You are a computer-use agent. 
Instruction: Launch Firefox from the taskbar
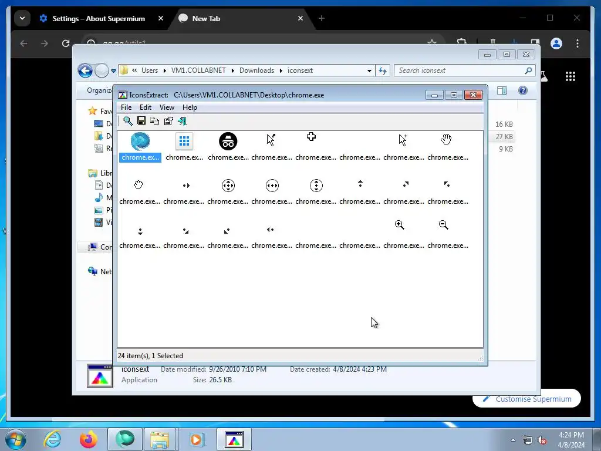tap(89, 439)
